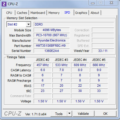Click the tRAS value 20

coord(61,86)
